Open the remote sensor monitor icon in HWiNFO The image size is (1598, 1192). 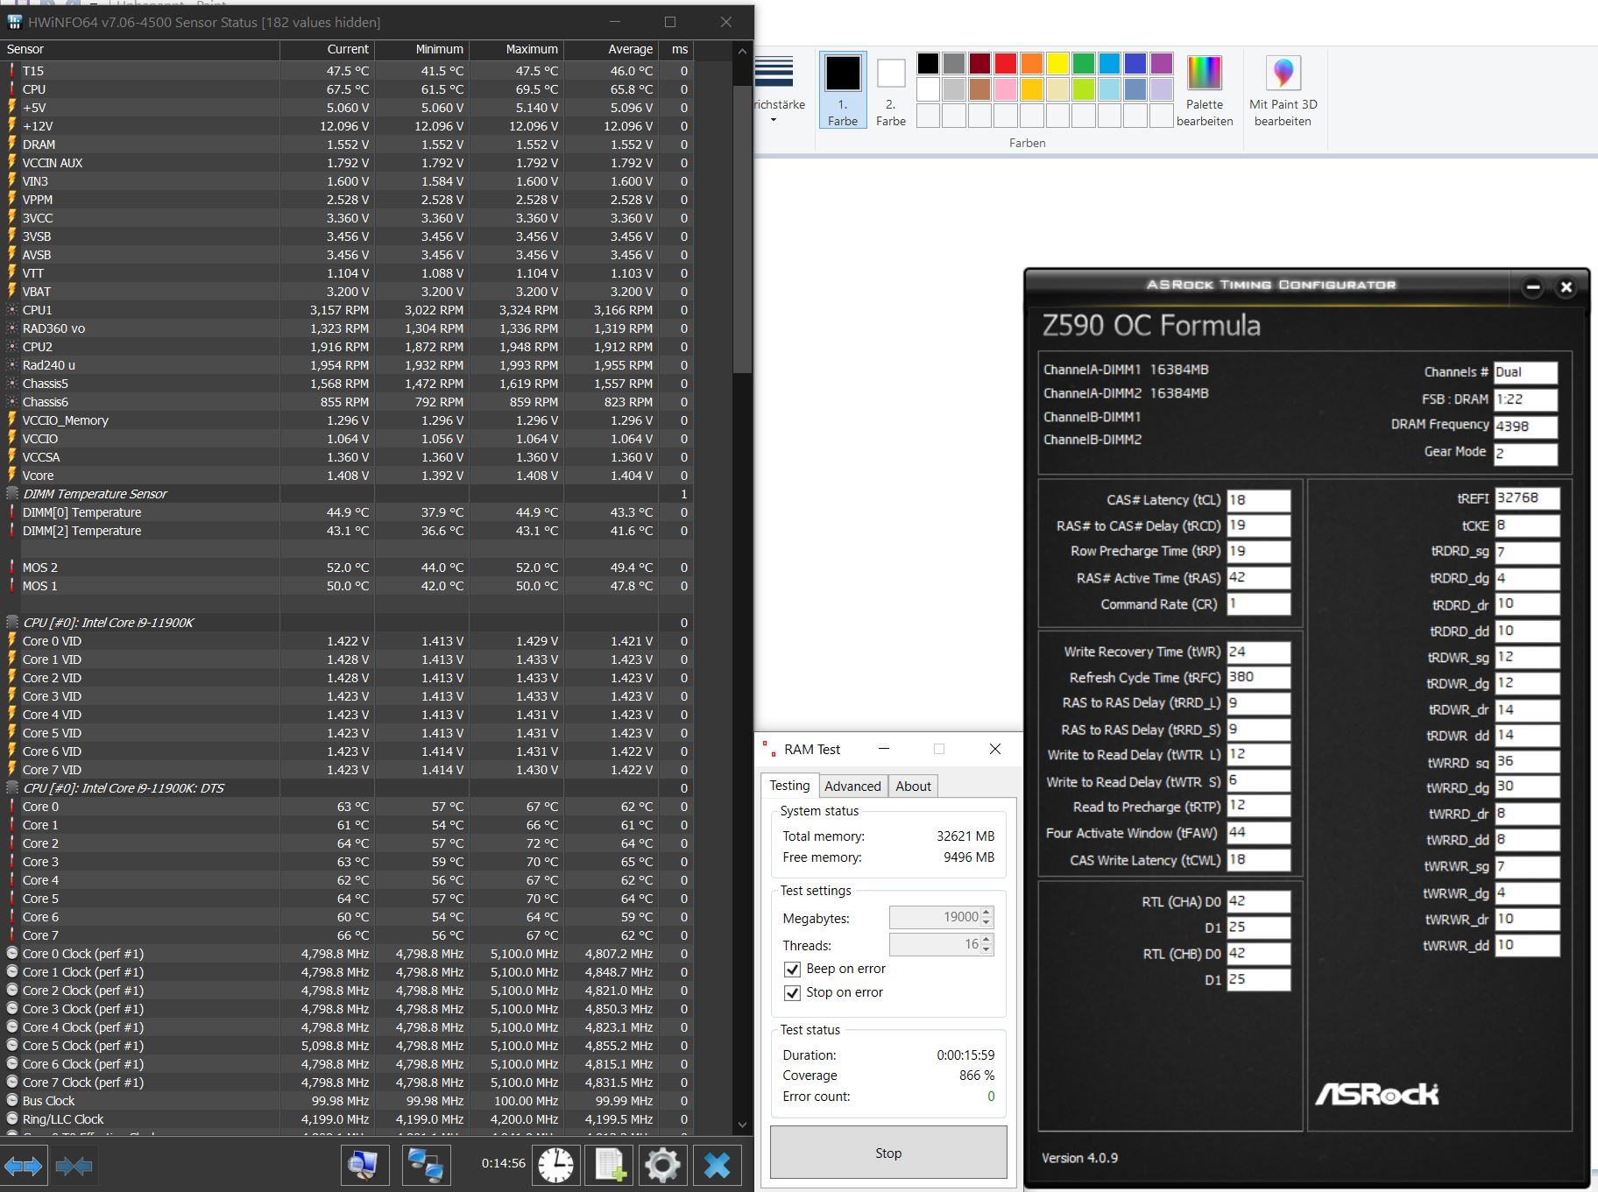click(364, 1166)
